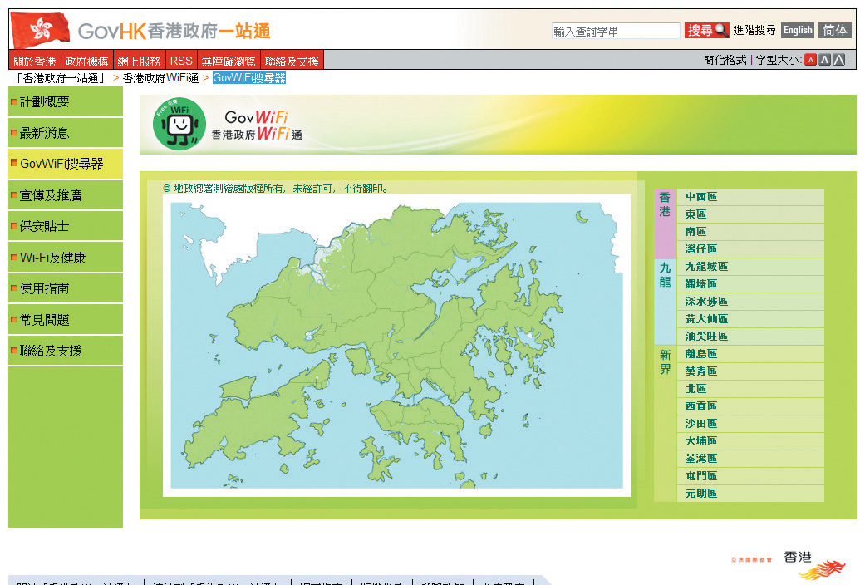This screenshot has height=585, width=865.
Task: Focus the 輸入查詢字串 search field
Action: click(616, 31)
